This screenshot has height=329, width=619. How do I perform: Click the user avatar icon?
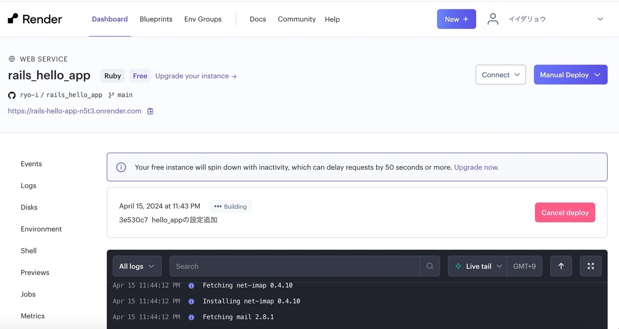click(x=493, y=19)
